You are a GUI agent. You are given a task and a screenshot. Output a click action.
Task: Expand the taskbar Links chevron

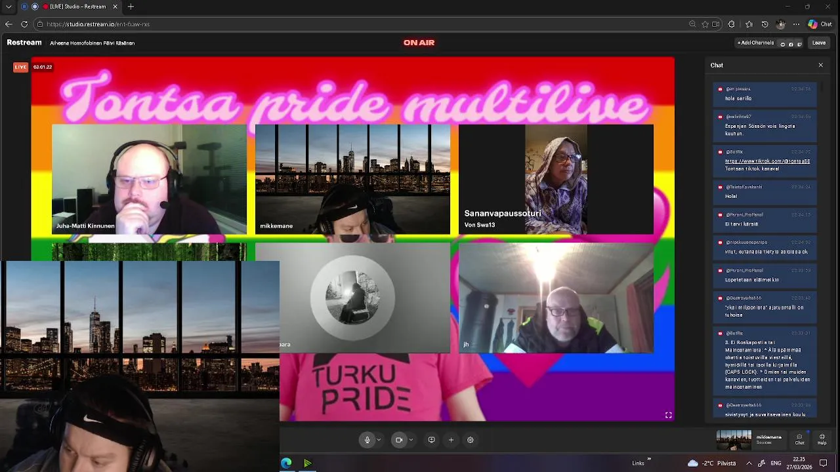(649, 460)
